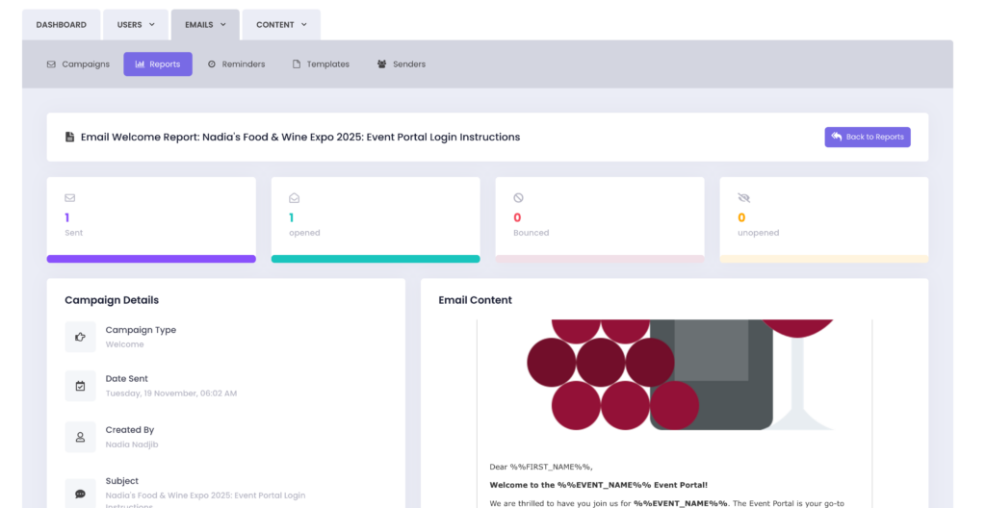View the Senders section

point(401,64)
